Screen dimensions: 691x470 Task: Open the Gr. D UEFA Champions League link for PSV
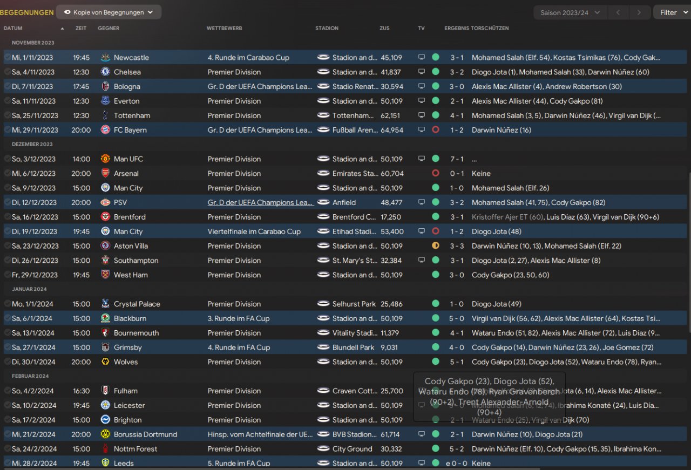coord(260,203)
